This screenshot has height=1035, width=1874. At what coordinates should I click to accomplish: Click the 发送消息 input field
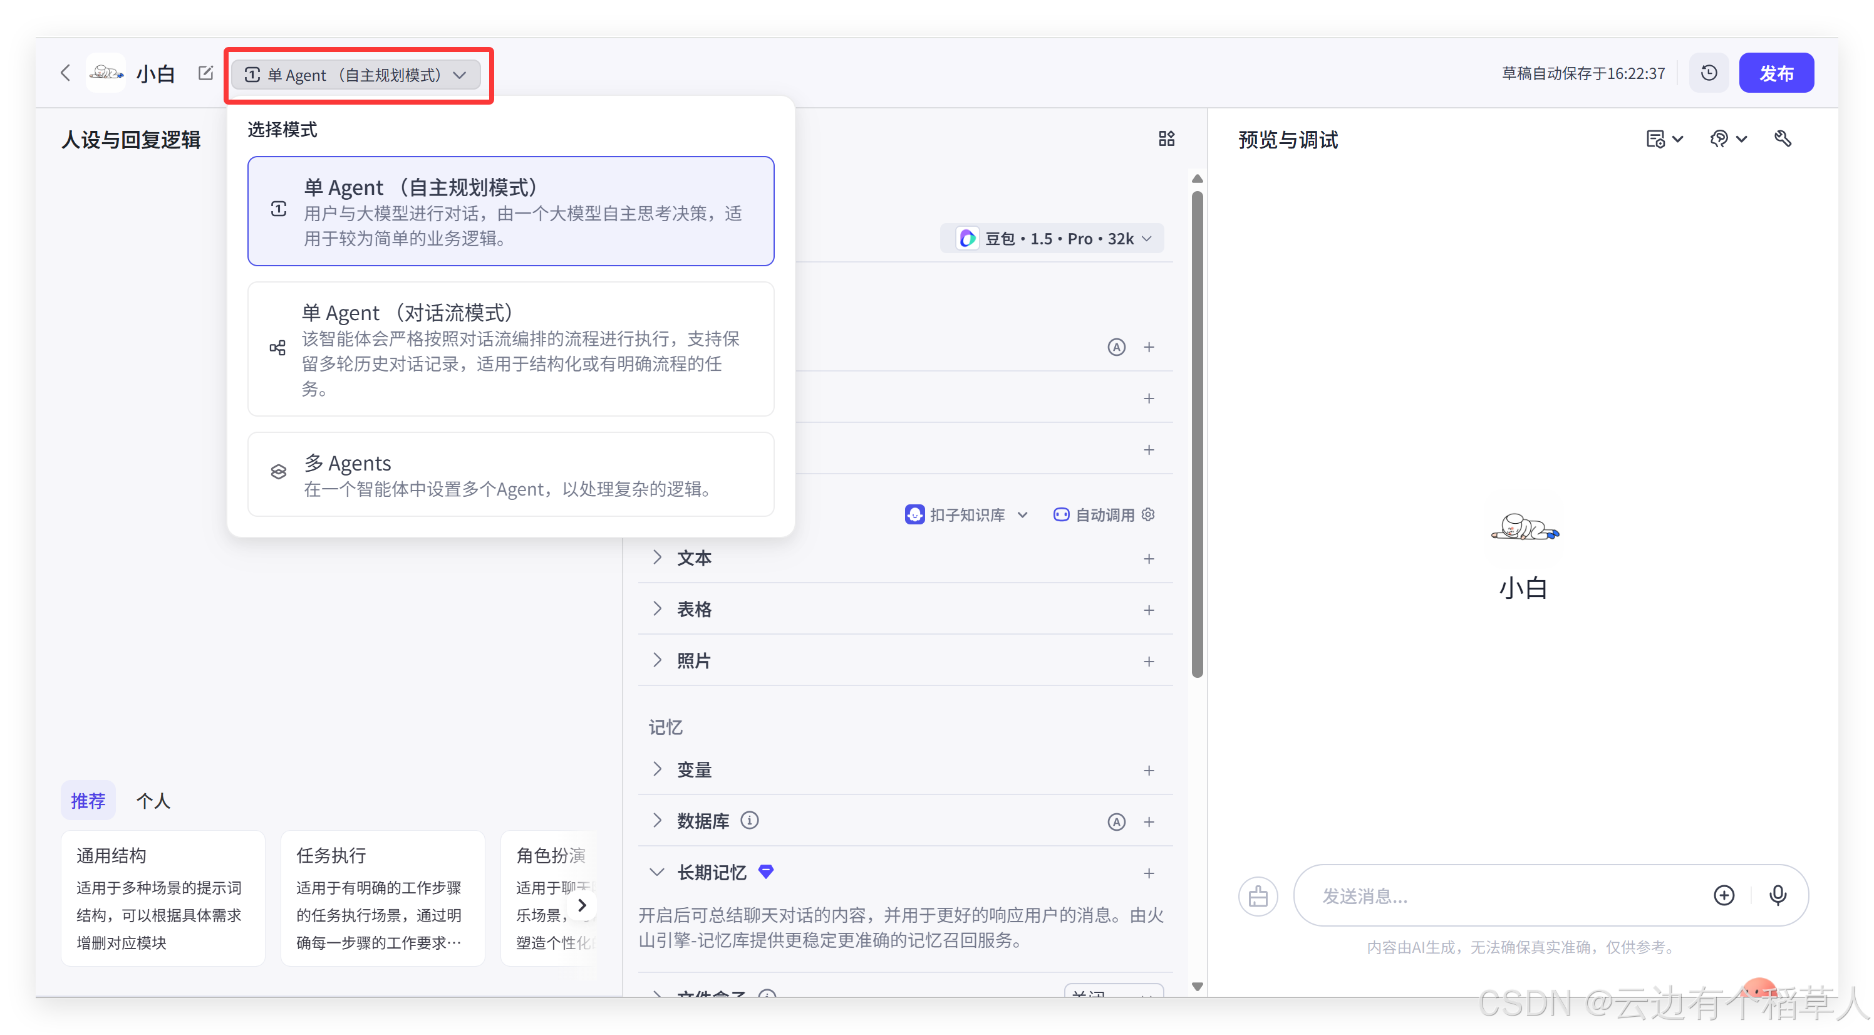(1499, 896)
